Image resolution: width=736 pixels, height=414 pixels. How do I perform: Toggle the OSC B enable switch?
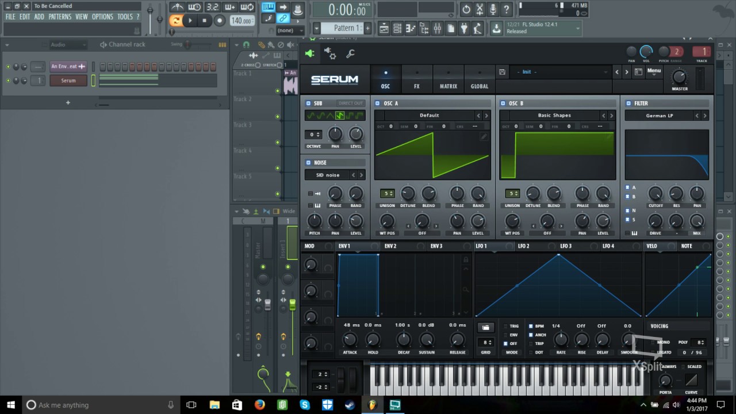(503, 103)
